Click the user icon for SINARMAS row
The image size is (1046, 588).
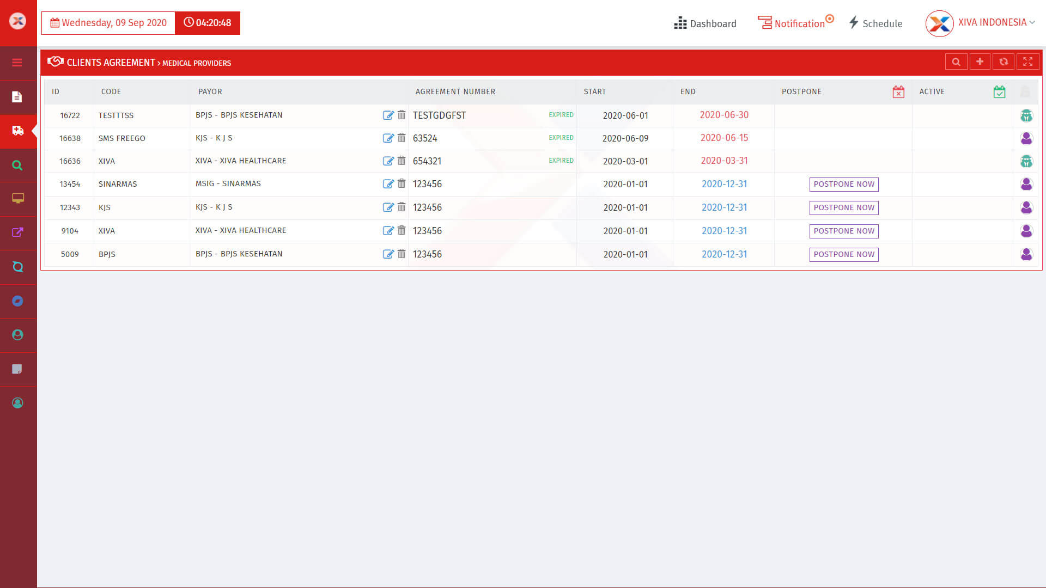[1026, 184]
